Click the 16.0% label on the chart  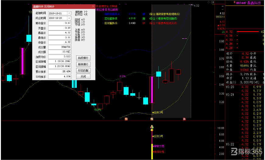coord(97,110)
